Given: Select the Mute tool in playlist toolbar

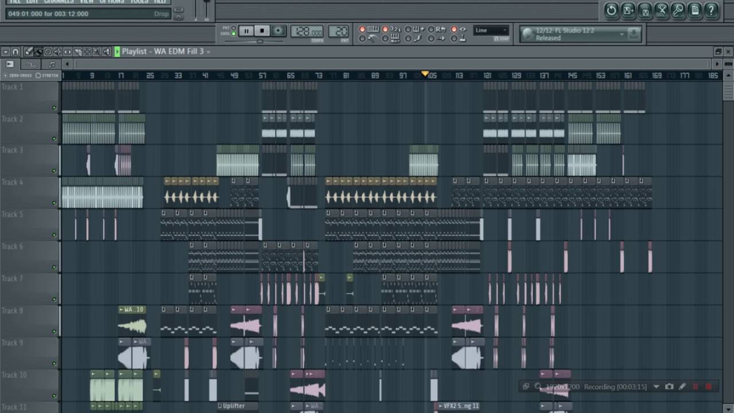Looking at the screenshot, I should pyautogui.click(x=58, y=52).
